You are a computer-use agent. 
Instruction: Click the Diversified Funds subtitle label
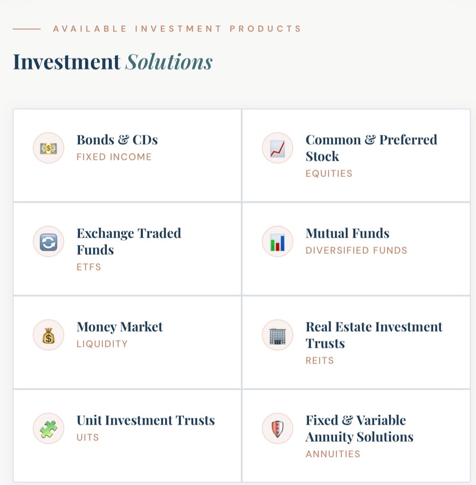click(356, 251)
